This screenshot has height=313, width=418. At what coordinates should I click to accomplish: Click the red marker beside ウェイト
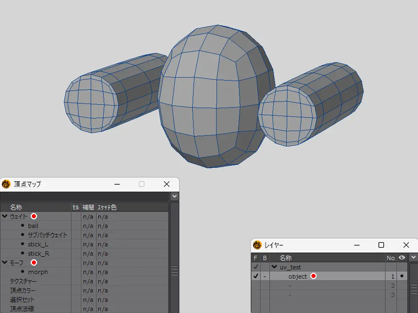(34, 216)
